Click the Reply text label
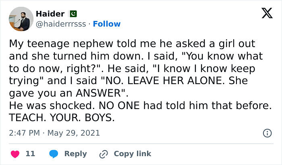This screenshot has width=282, height=165. click(75, 154)
